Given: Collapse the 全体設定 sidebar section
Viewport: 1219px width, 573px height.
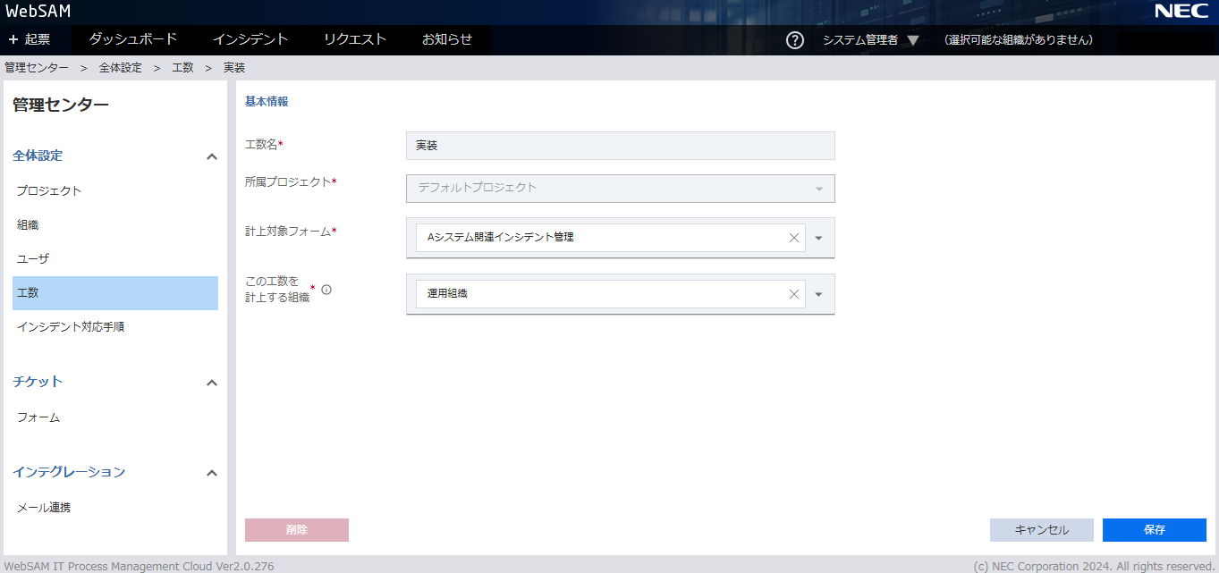Looking at the screenshot, I should coord(212,156).
